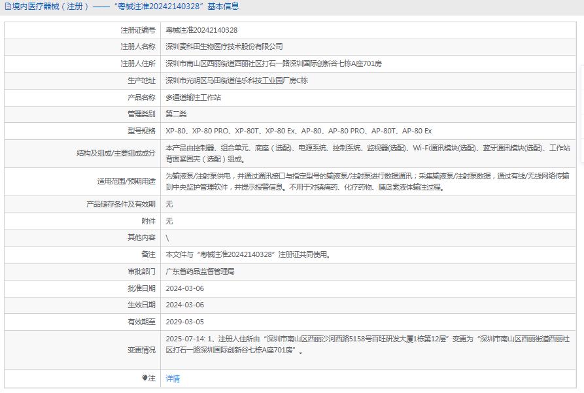
Task: Click the 管理类别 label
Action: 141,114
